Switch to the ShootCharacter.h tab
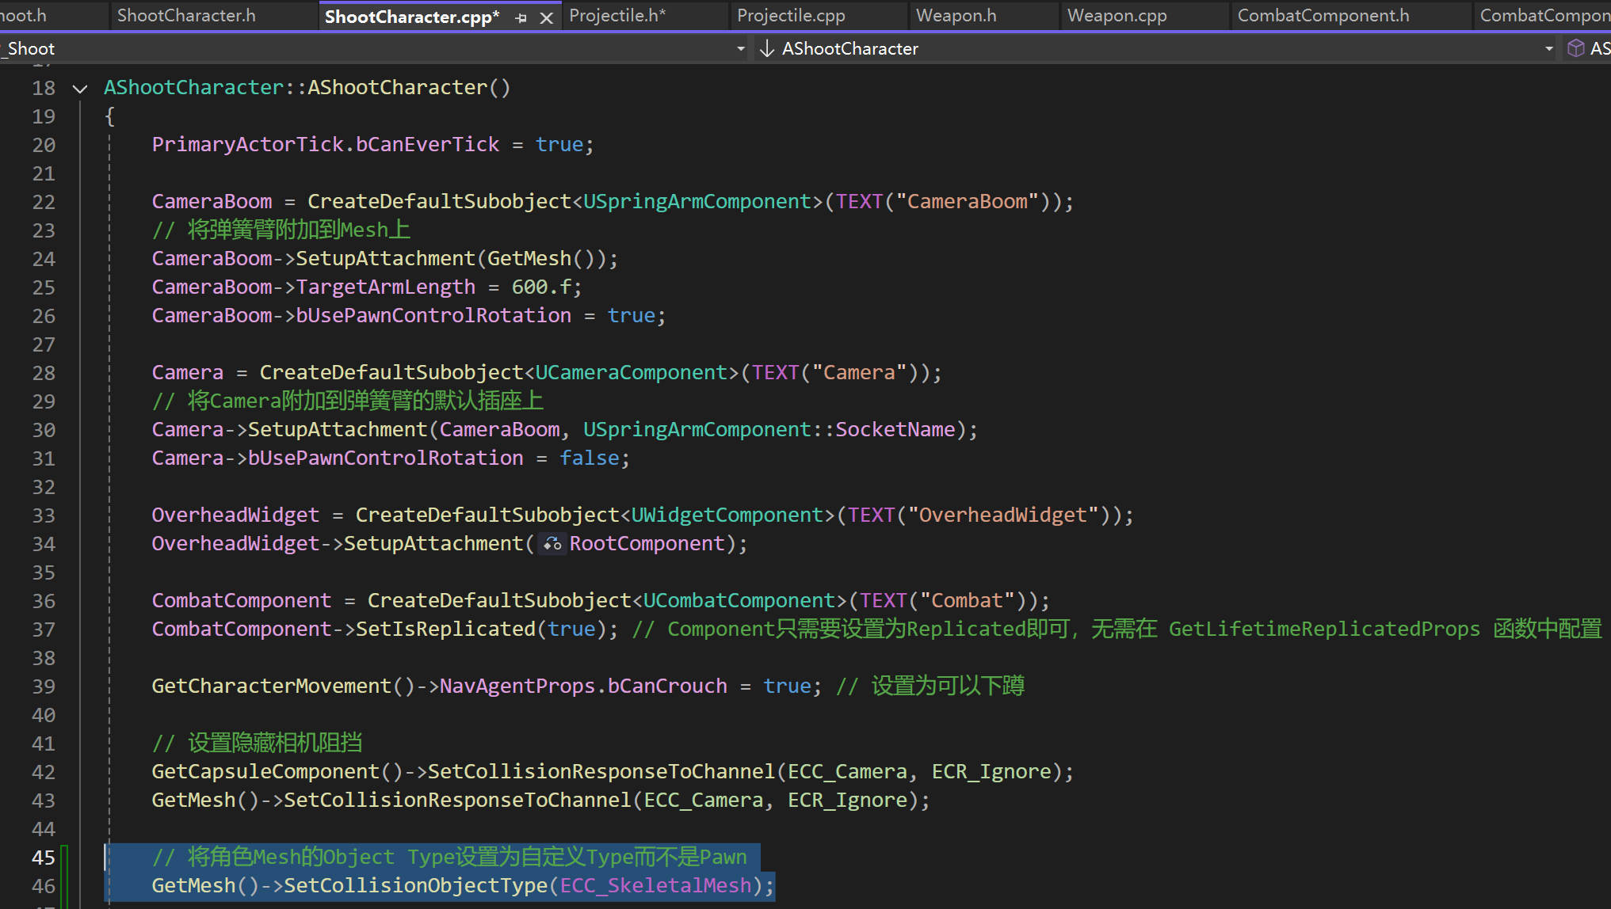The image size is (1611, 909). tap(186, 16)
